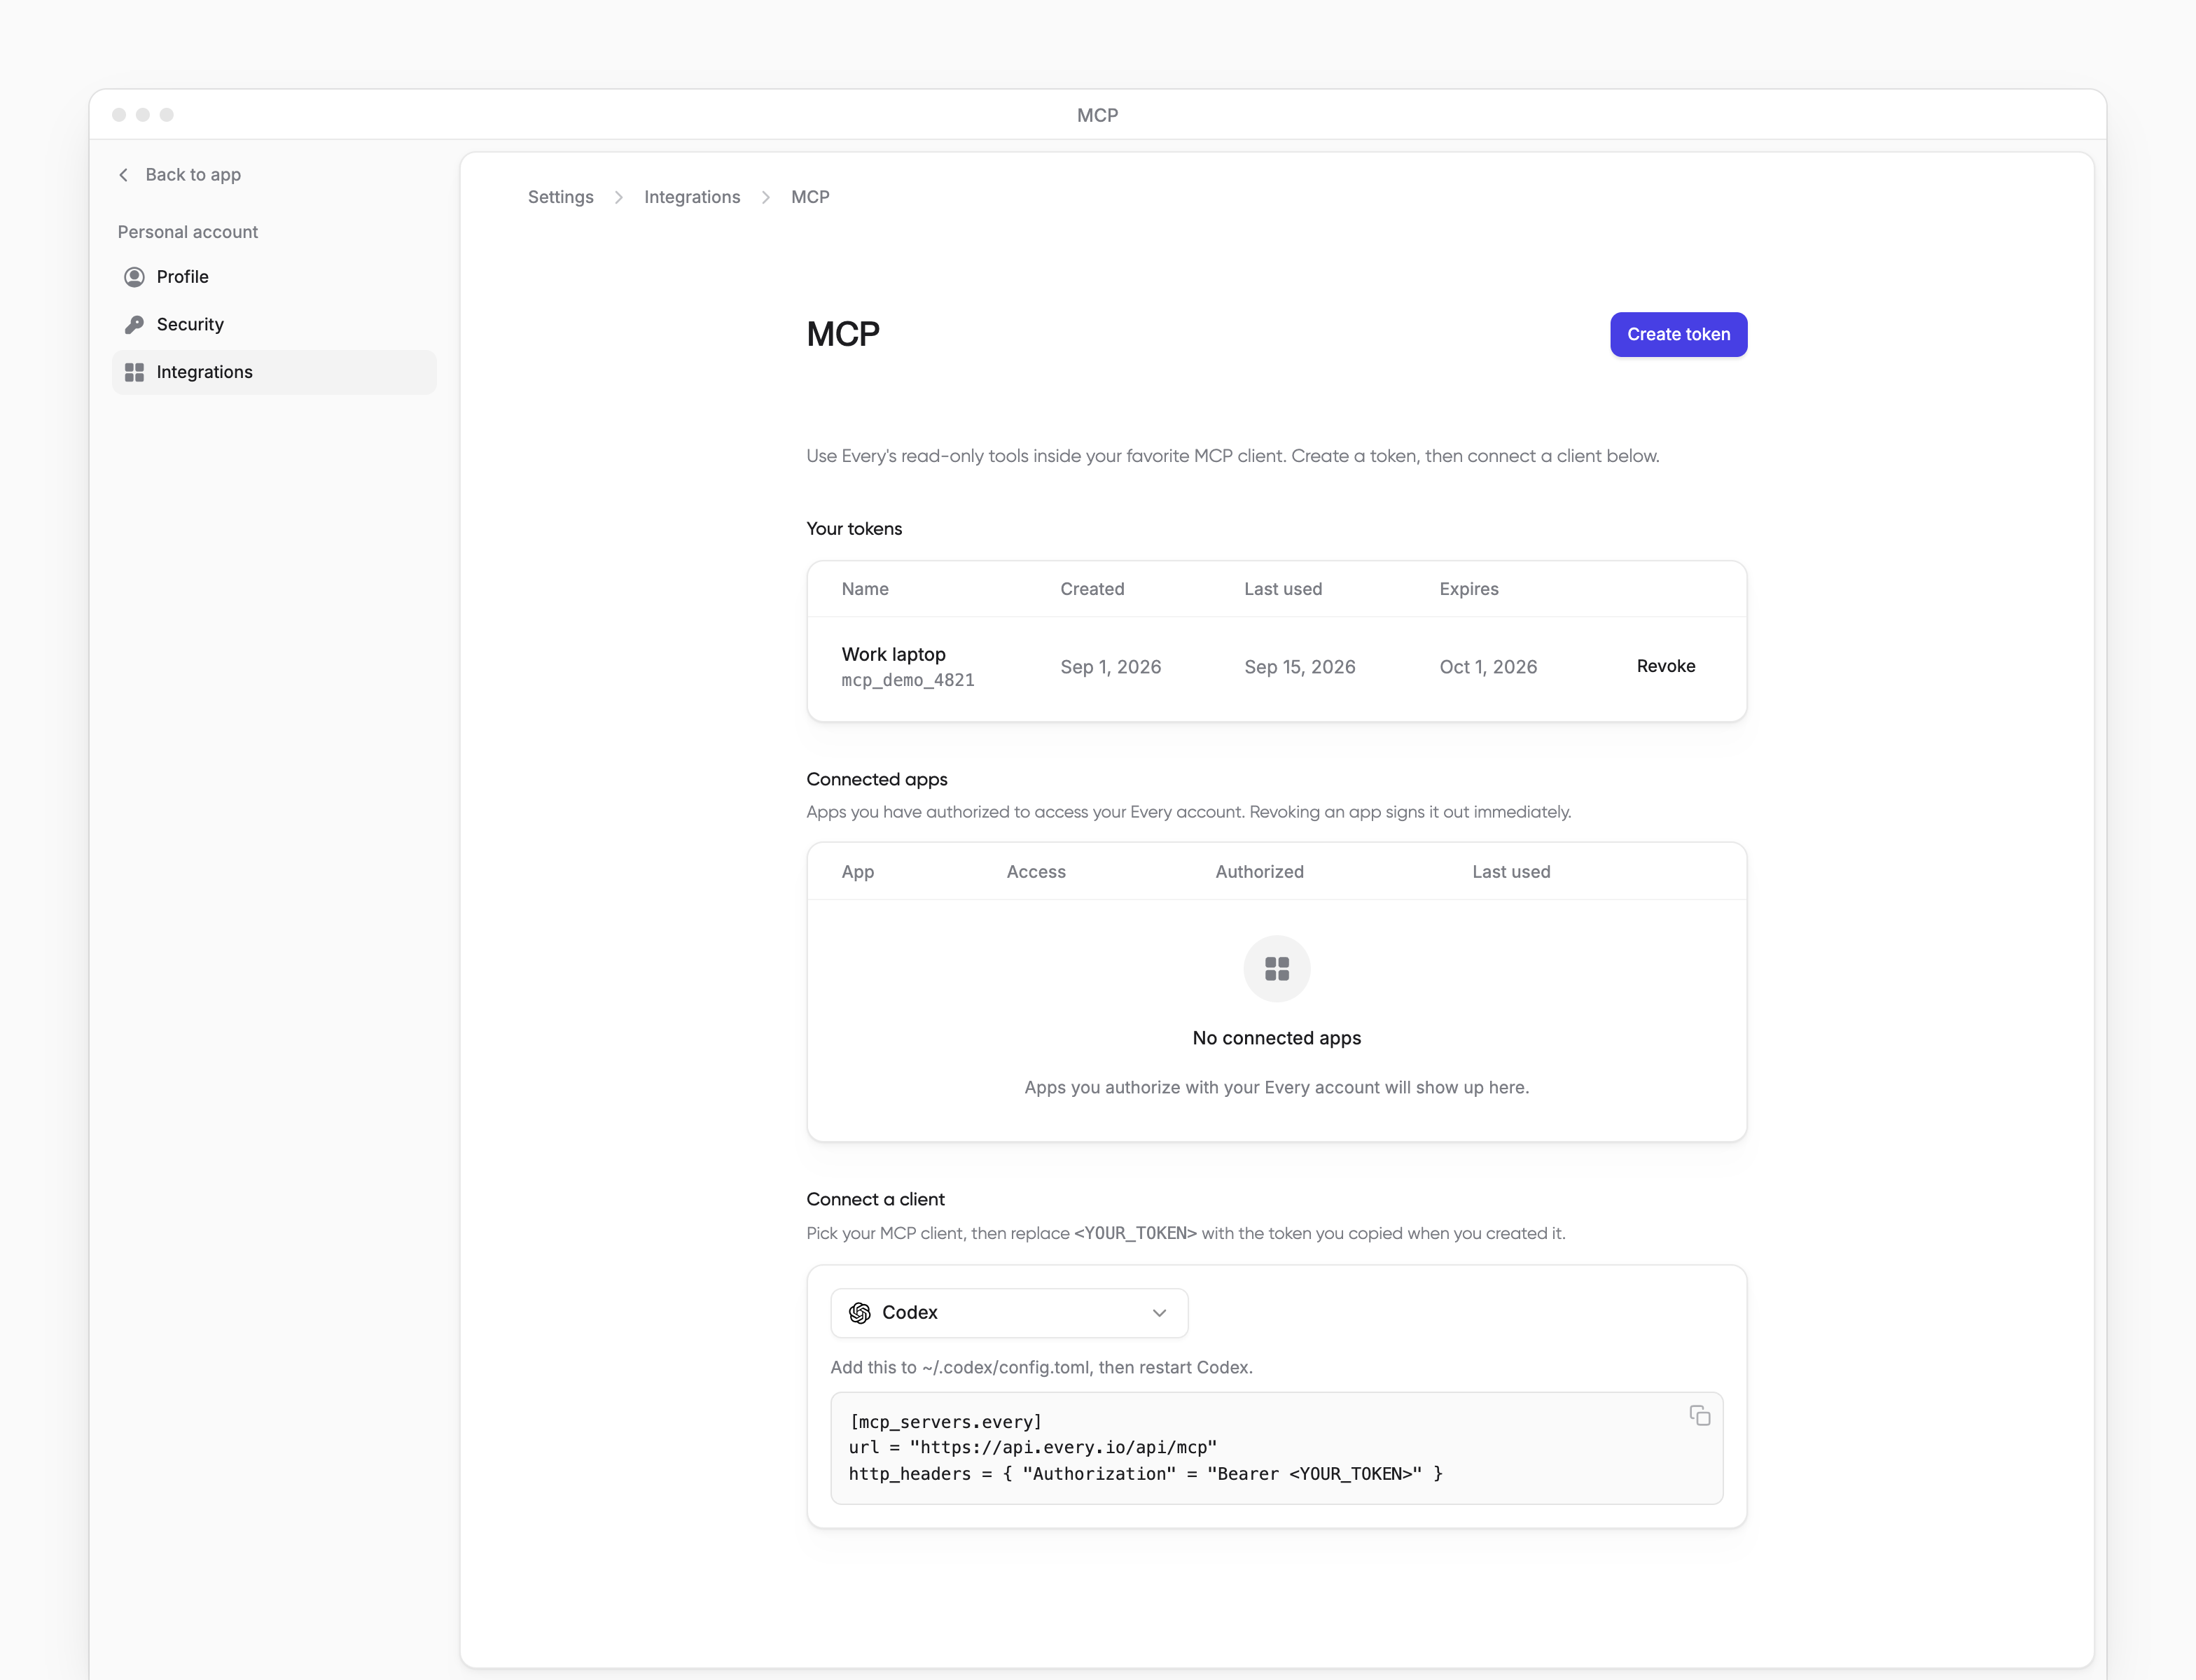Click the Created column header
Screen dimensions: 2196x1680
(x=1092, y=589)
